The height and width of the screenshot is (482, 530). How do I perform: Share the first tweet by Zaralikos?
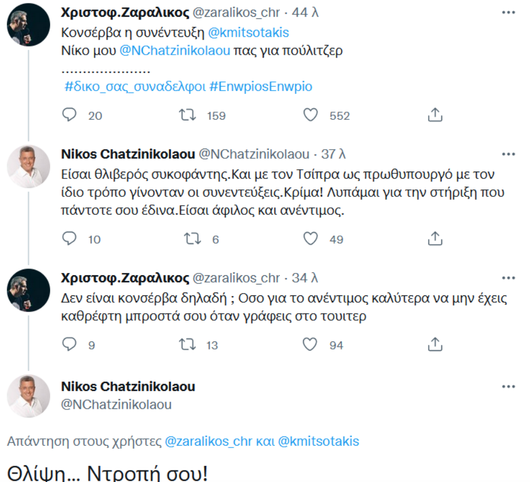435,115
